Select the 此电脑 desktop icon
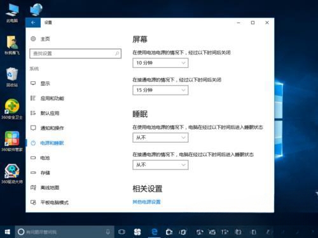 tap(12, 13)
